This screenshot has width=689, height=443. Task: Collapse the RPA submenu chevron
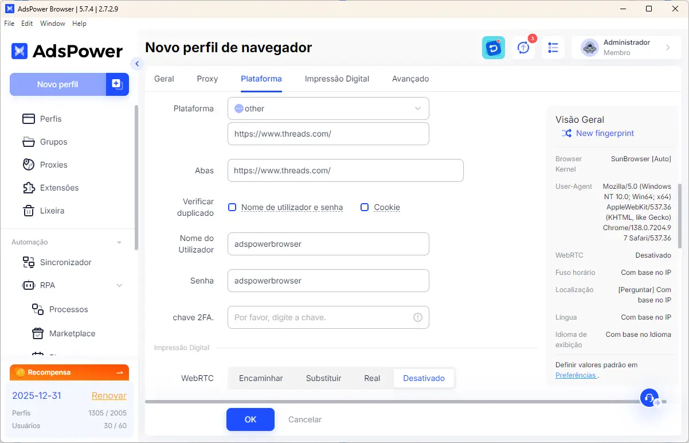tap(119, 285)
